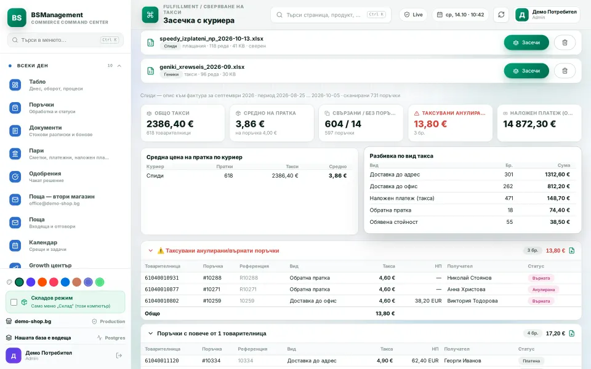Export cancelled orders table via file icon

572,250
